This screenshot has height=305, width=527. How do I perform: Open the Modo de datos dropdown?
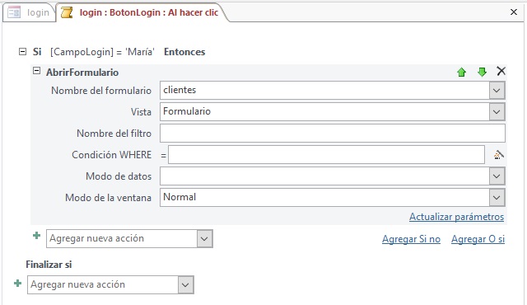coord(497,176)
